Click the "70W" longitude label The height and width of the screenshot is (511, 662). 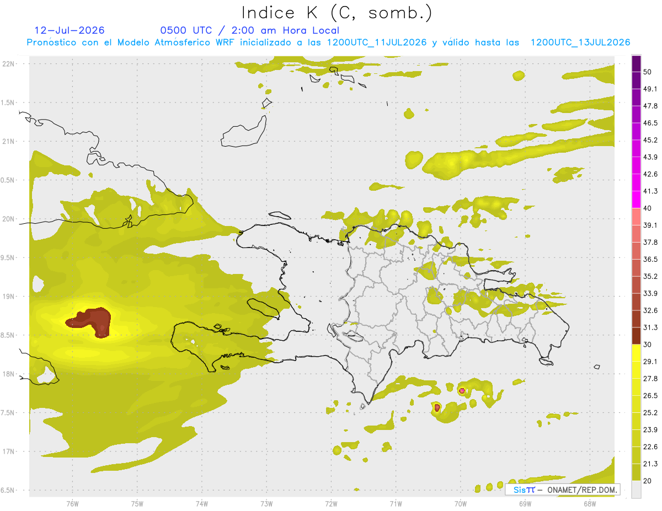point(461,503)
